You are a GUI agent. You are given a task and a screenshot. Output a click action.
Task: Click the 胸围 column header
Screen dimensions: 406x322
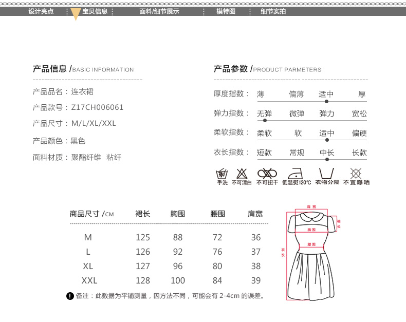[x=178, y=214]
